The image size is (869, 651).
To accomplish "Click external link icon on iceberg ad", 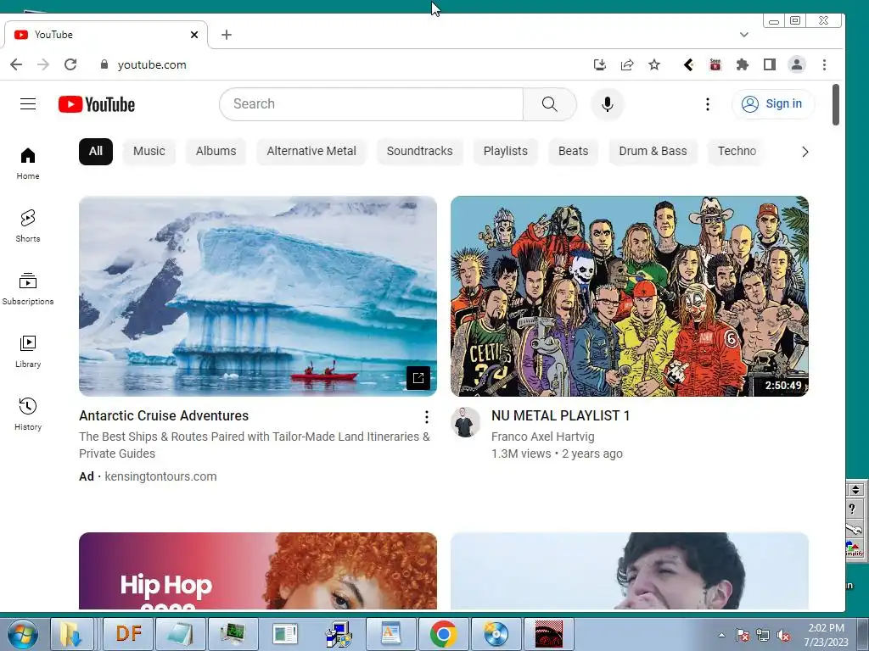I will pyautogui.click(x=418, y=378).
